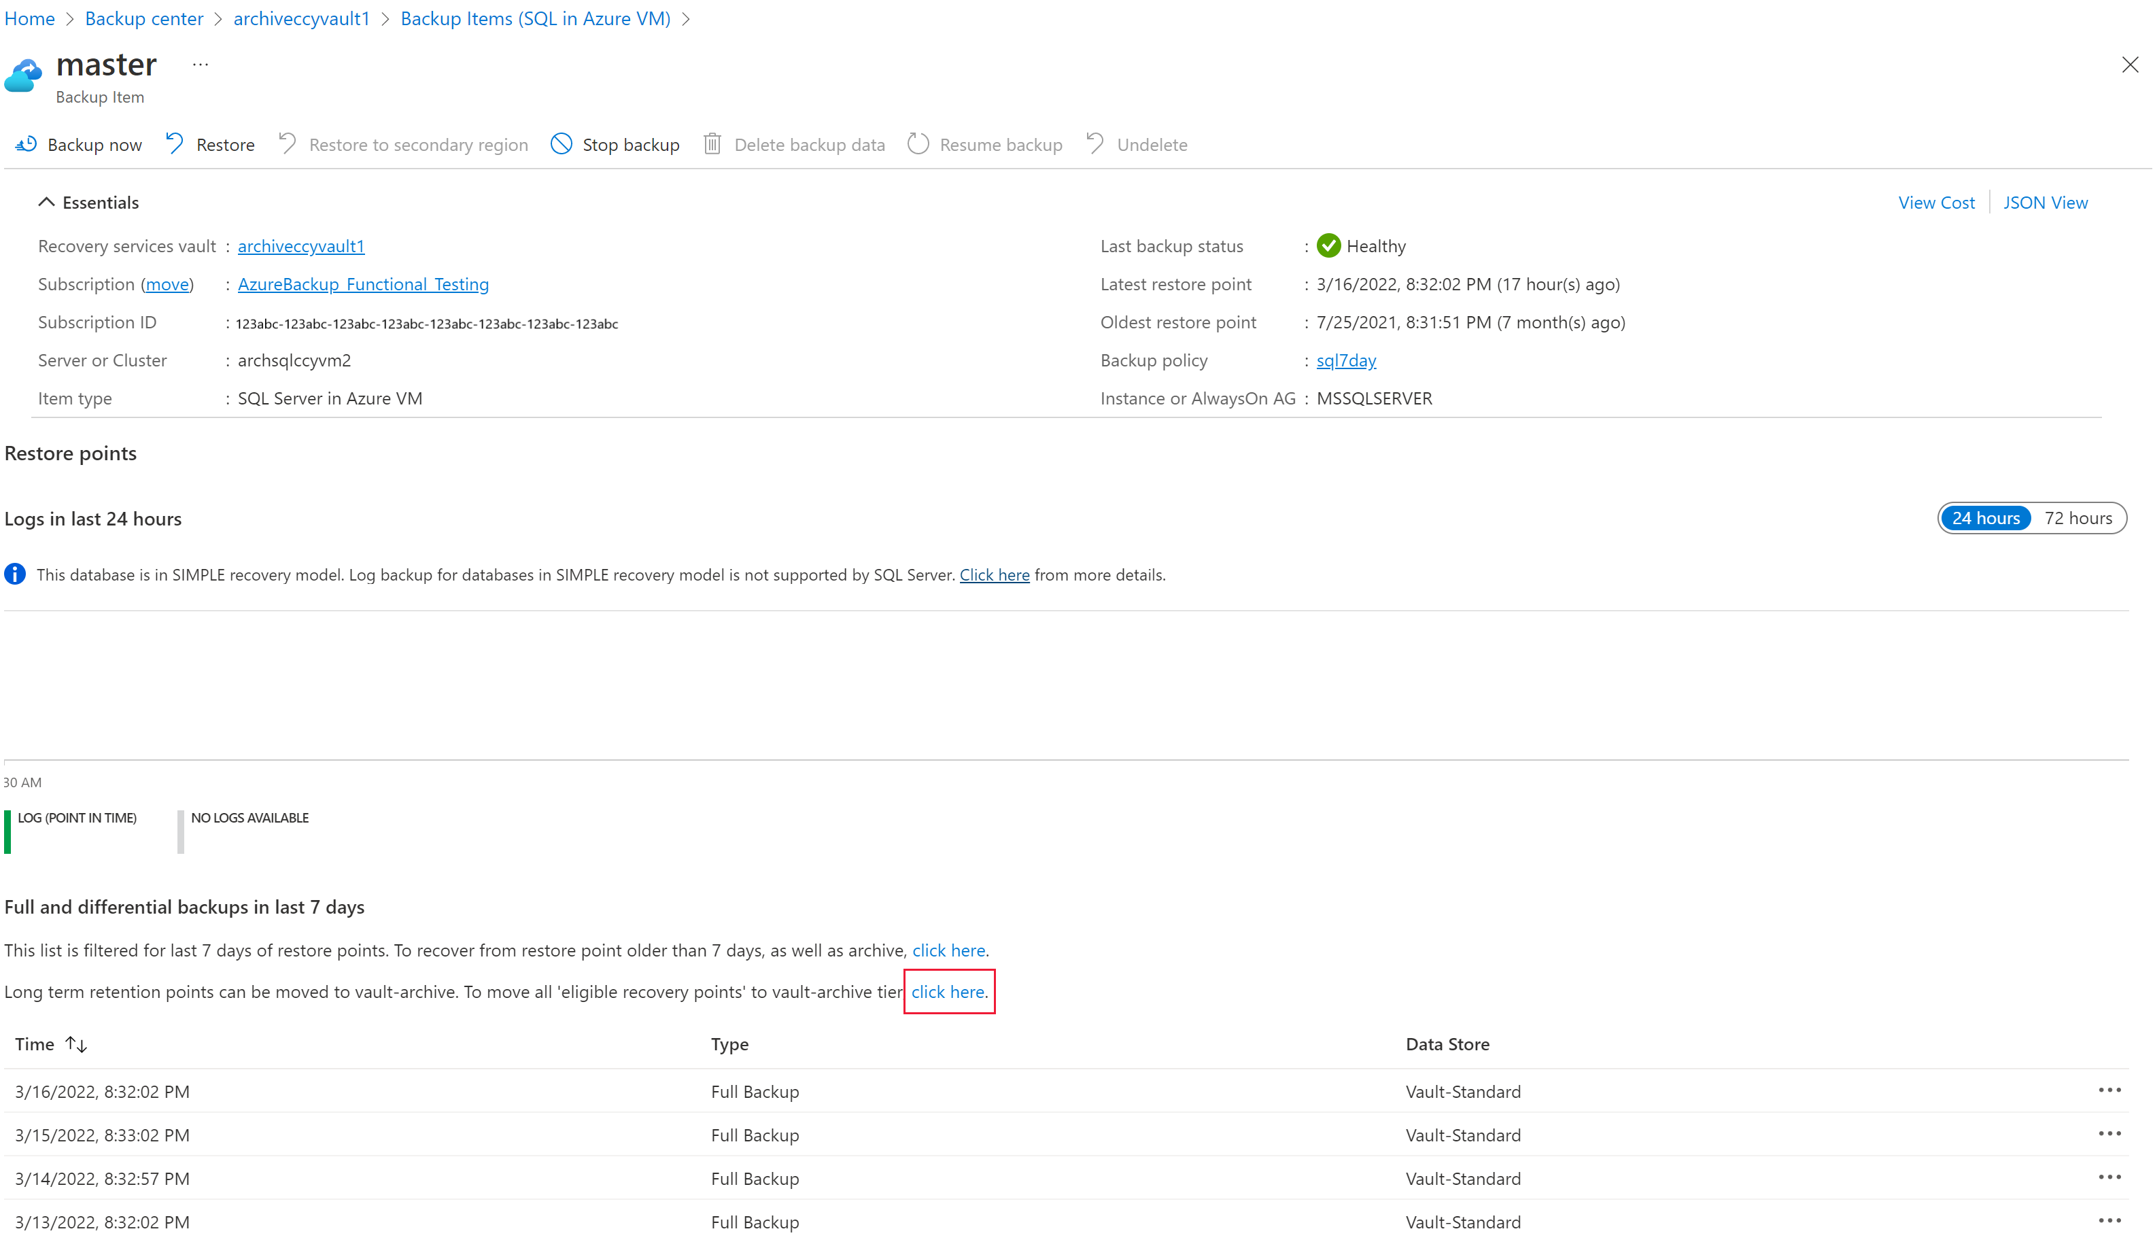The height and width of the screenshot is (1242, 2155).
Task: Select AzureBackup Functional Testing subscription
Action: click(362, 283)
